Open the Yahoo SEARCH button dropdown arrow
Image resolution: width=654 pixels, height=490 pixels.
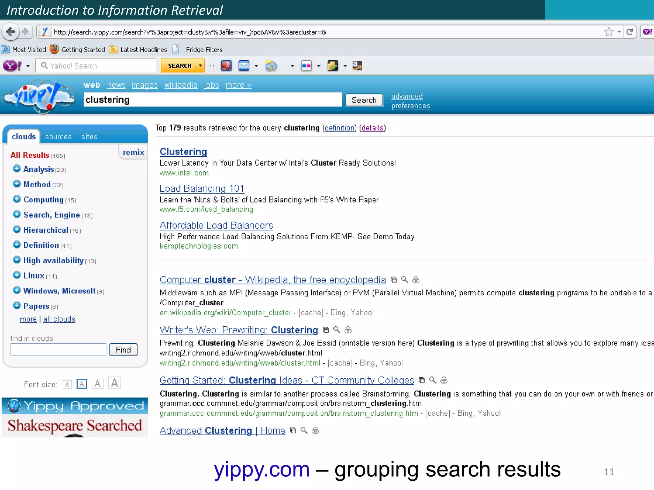(x=200, y=66)
